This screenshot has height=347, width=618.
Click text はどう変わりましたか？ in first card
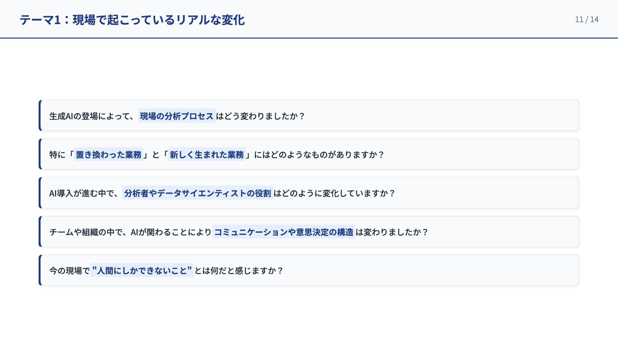[x=260, y=116]
